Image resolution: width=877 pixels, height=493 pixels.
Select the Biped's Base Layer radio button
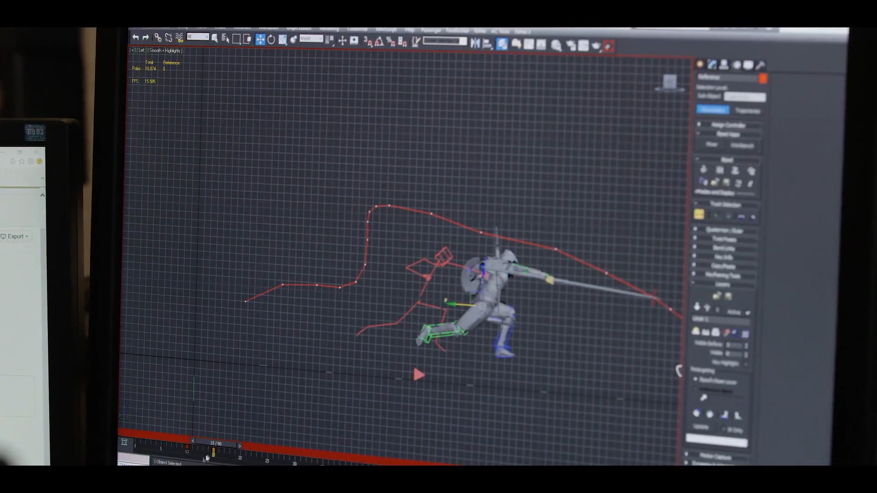pyautogui.click(x=696, y=379)
